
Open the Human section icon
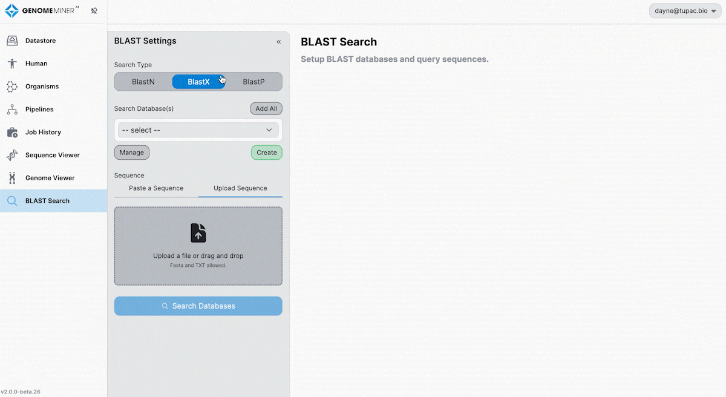coord(12,64)
